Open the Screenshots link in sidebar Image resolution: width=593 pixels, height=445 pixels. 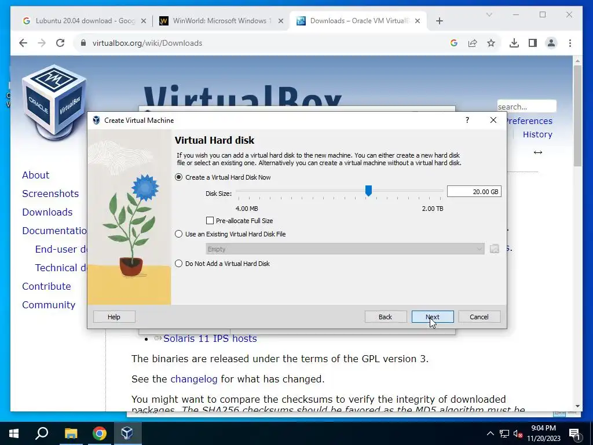point(50,194)
